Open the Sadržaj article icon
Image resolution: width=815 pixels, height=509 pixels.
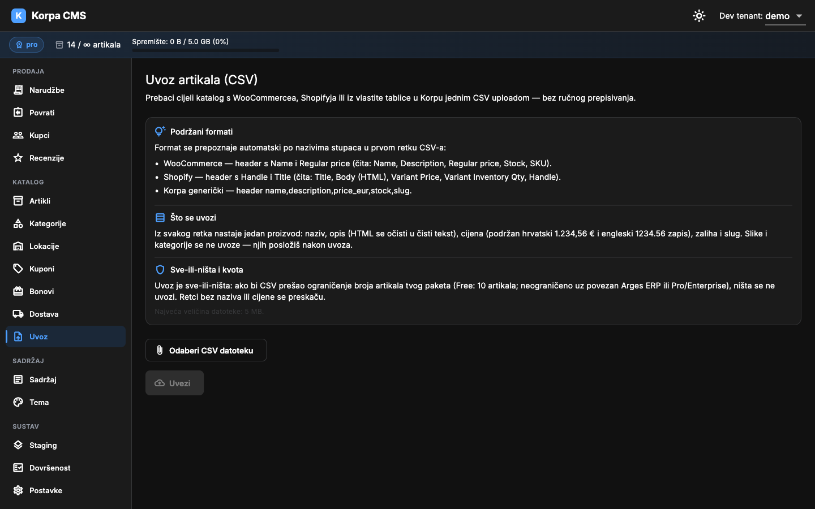[x=18, y=379]
